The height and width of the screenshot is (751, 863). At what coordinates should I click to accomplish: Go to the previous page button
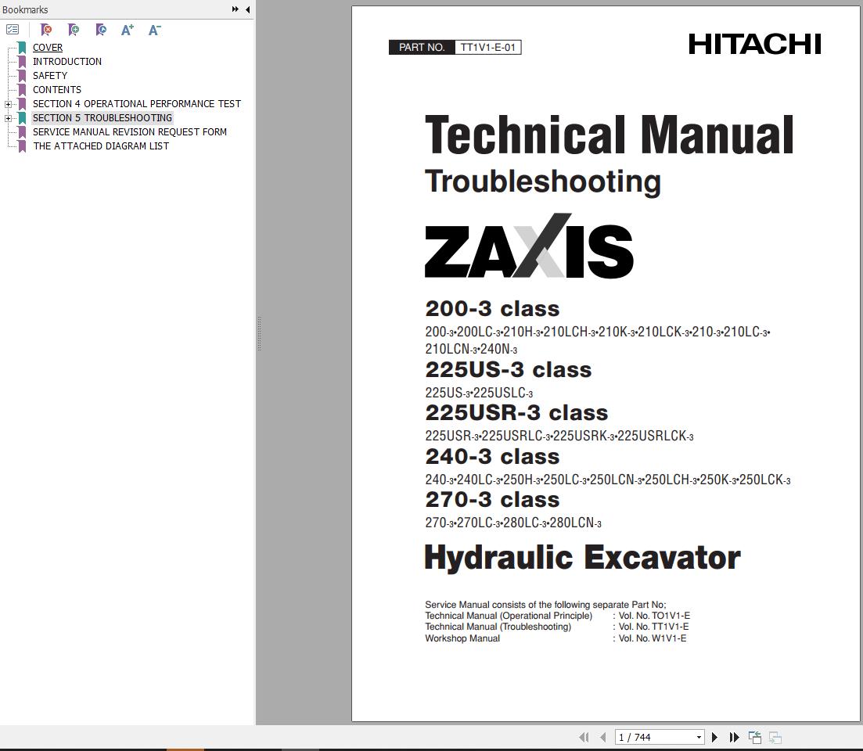click(603, 737)
